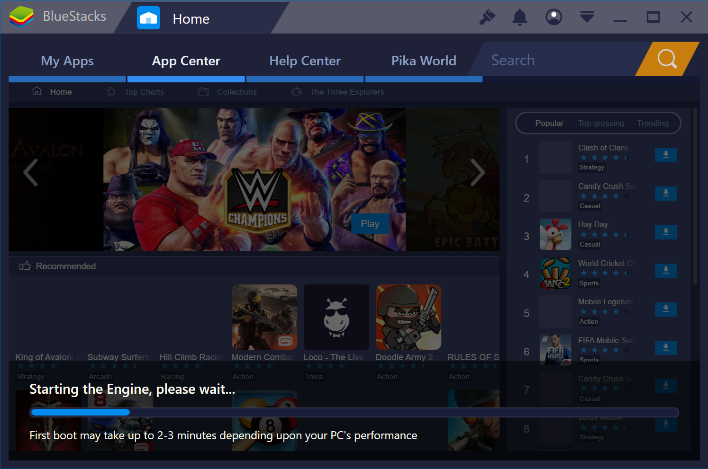Open Loco - The Live app icon
The image size is (708, 469).
pyautogui.click(x=336, y=317)
